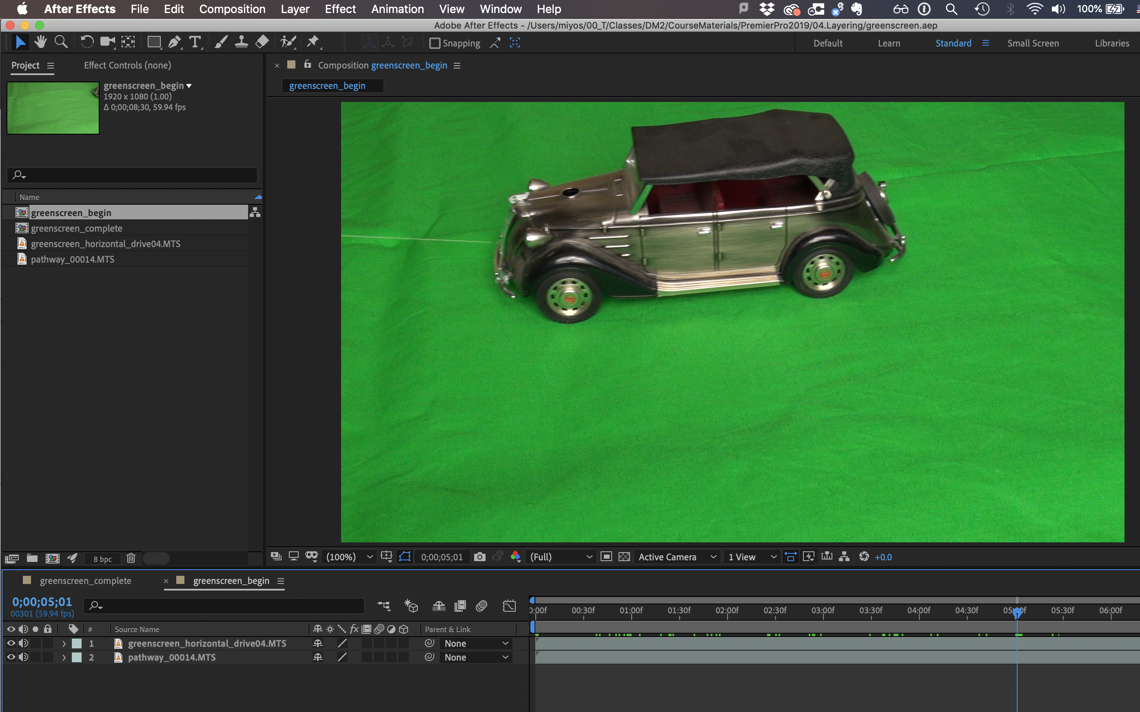Image resolution: width=1140 pixels, height=712 pixels.
Task: Click the snapshot camera icon
Action: (x=479, y=557)
